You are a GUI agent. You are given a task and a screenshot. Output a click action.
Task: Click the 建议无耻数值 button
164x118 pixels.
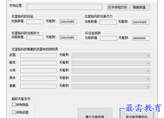(x=95, y=113)
